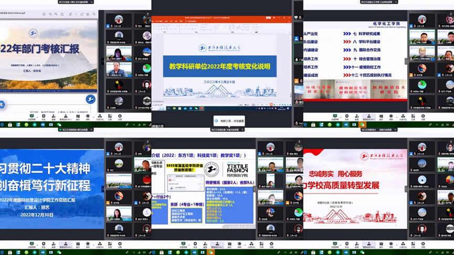This screenshot has width=454, height=255.
Task: Click the search icon at the PDF toolbar's right end
Action: [x=94, y=14]
